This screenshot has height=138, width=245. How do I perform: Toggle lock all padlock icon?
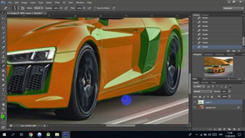212,97
